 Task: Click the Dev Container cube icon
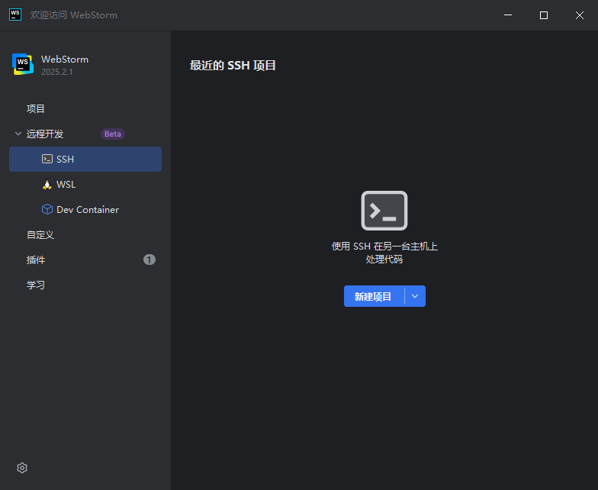(x=47, y=210)
